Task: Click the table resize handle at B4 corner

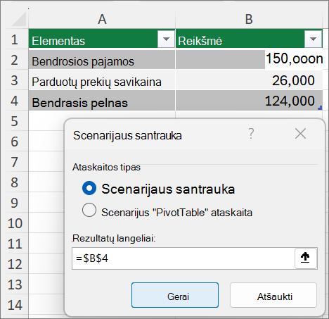Action: click(x=320, y=108)
